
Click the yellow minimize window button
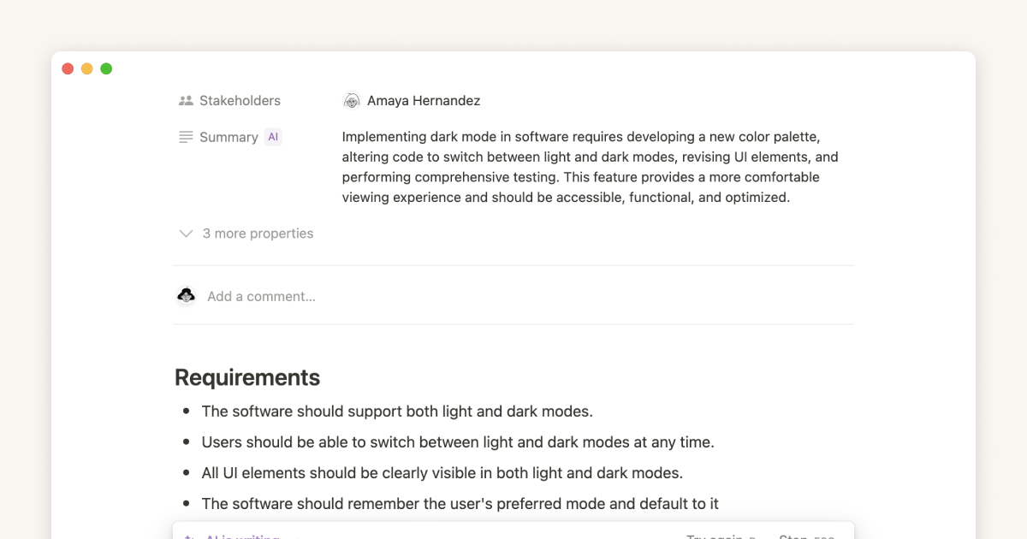pyautogui.click(x=87, y=68)
